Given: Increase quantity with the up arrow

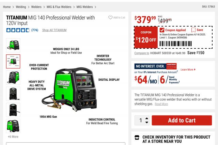Looking at the screenshot, I should point(147,118).
